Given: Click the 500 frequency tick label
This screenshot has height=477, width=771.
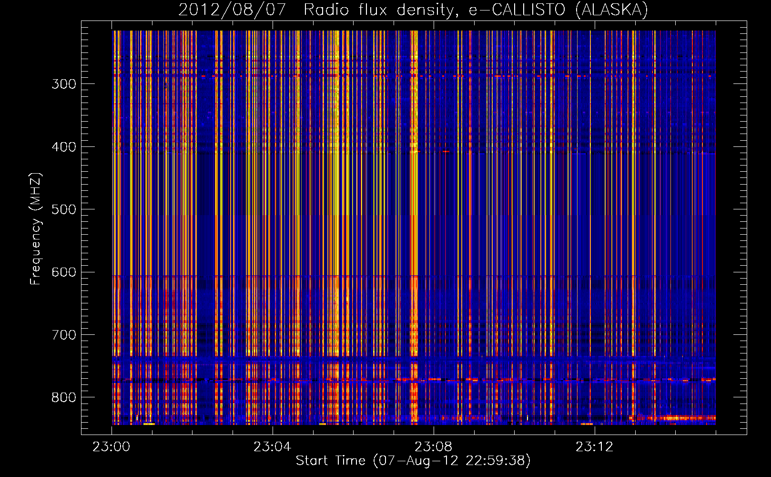Looking at the screenshot, I should pyautogui.click(x=64, y=209).
